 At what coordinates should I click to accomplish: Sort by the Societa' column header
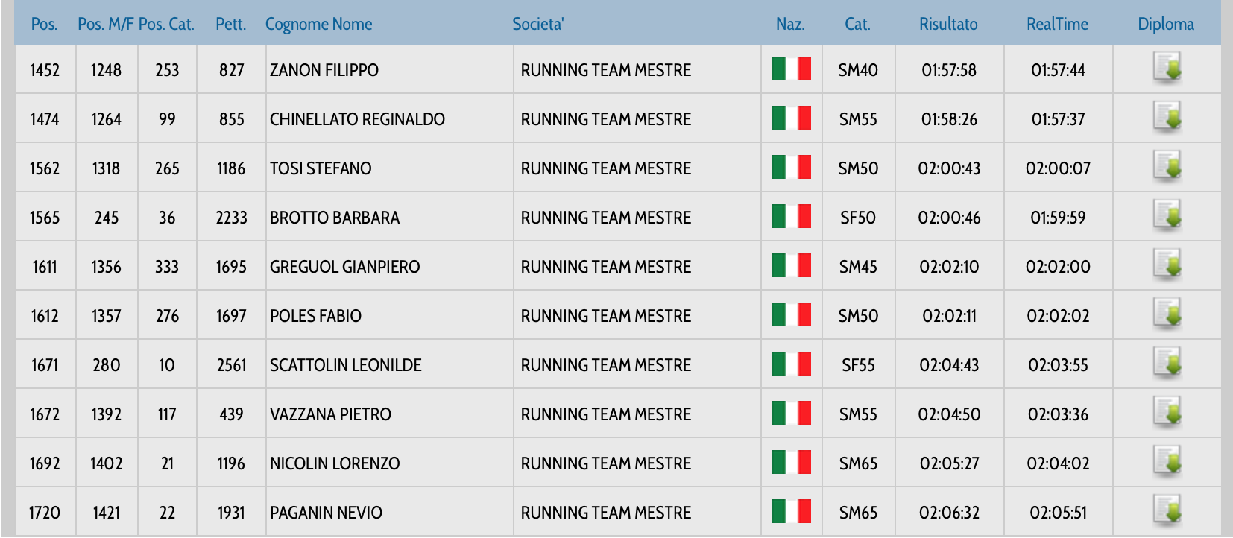click(x=537, y=24)
